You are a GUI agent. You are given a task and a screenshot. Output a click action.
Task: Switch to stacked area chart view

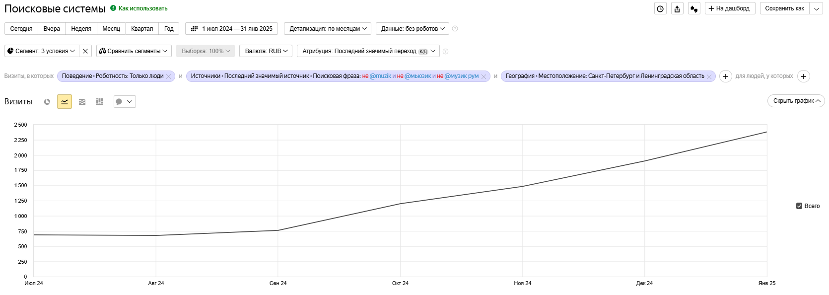[x=82, y=102]
